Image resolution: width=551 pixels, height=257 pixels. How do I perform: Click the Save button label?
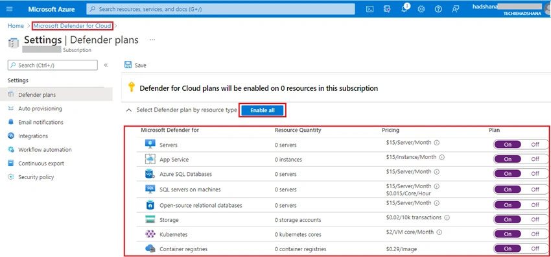(141, 66)
